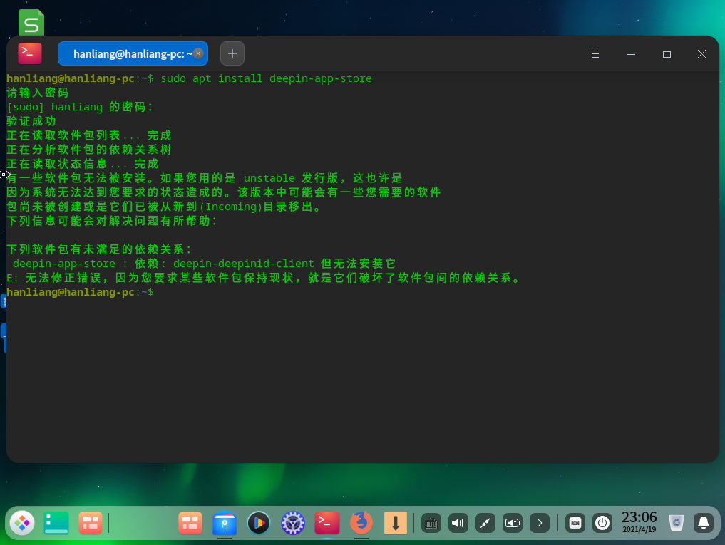Launch the file manager from dock
The width and height of the screenshot is (725, 545).
225,524
